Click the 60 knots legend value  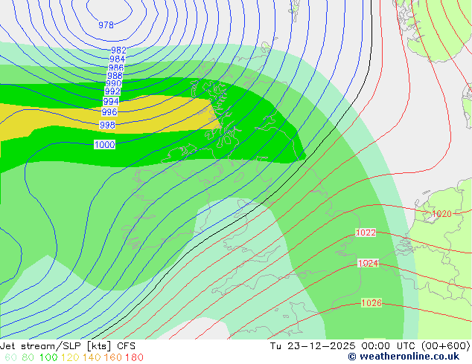[10, 357]
